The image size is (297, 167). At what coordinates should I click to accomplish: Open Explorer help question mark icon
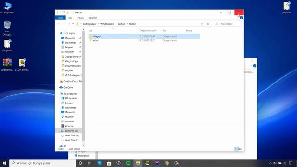[x=241, y=18]
